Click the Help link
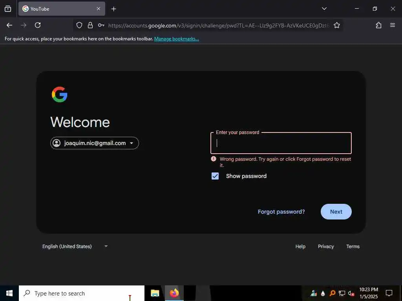Viewport: 402px width, 301px height. point(300,247)
